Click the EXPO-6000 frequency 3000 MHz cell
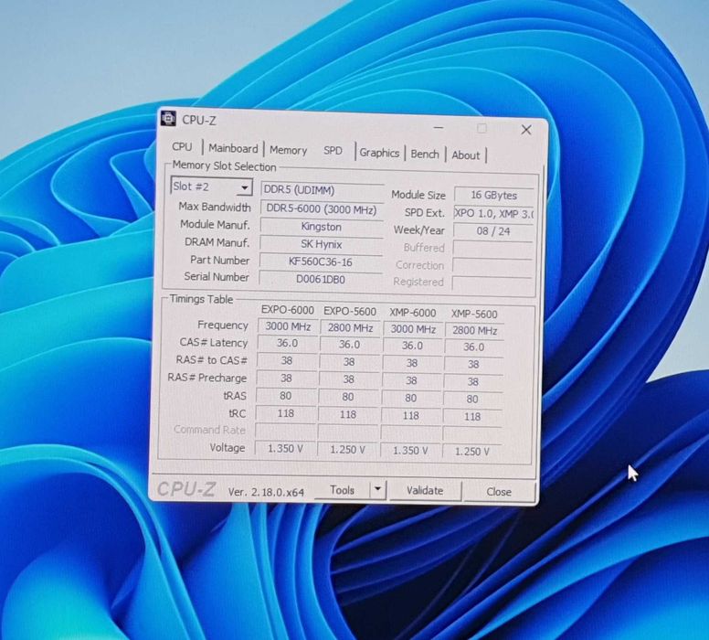 point(288,326)
